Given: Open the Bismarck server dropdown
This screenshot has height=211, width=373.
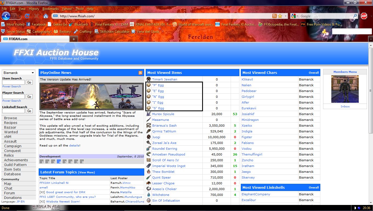Looking at the screenshot, I should pyautogui.click(x=19, y=73).
